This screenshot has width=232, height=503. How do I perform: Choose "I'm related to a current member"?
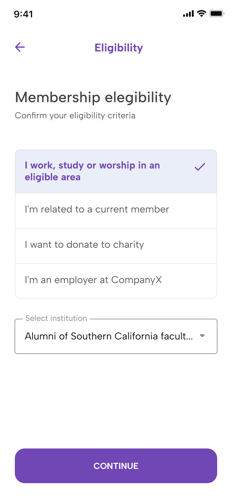tap(97, 210)
